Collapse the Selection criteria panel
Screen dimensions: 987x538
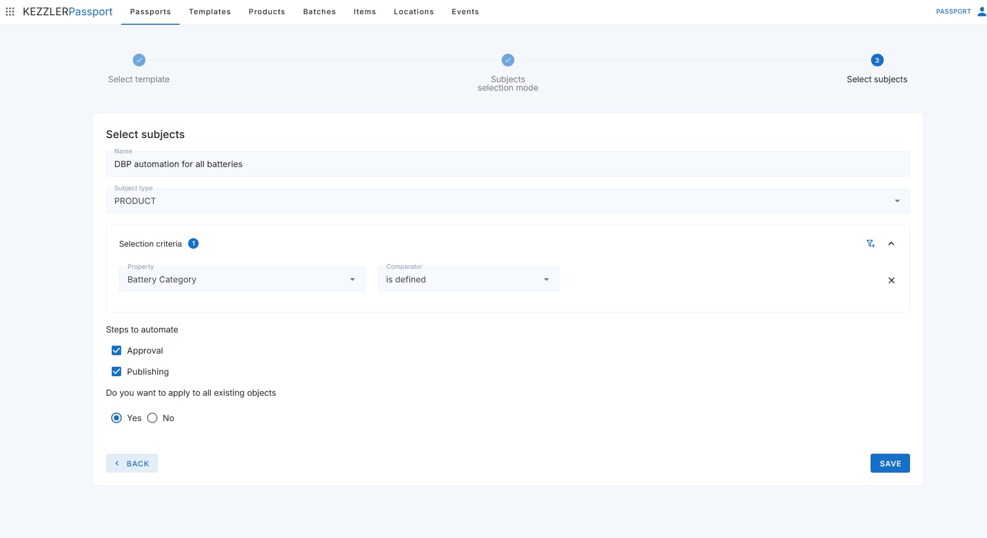tap(891, 243)
